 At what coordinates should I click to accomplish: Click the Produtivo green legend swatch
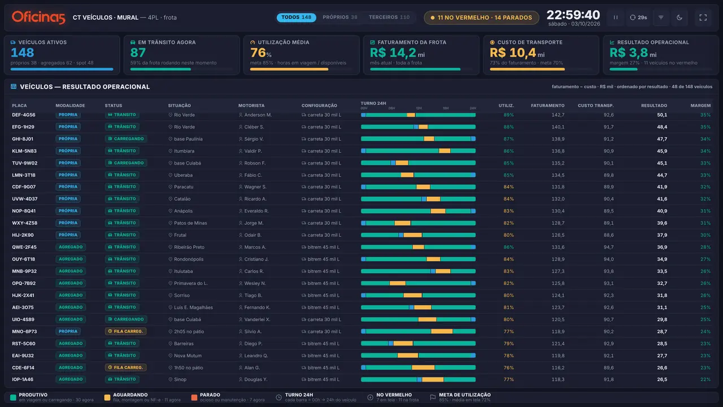click(13, 397)
